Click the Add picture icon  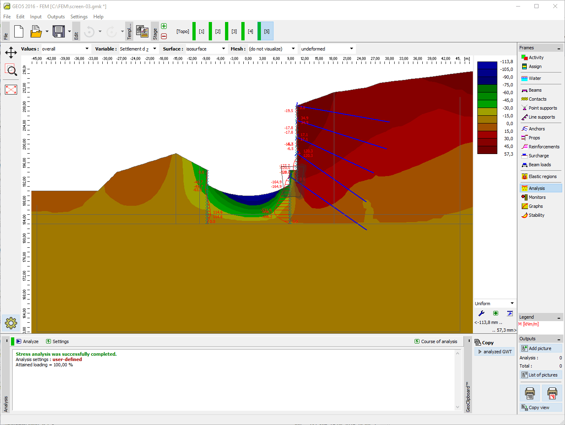[541, 348]
